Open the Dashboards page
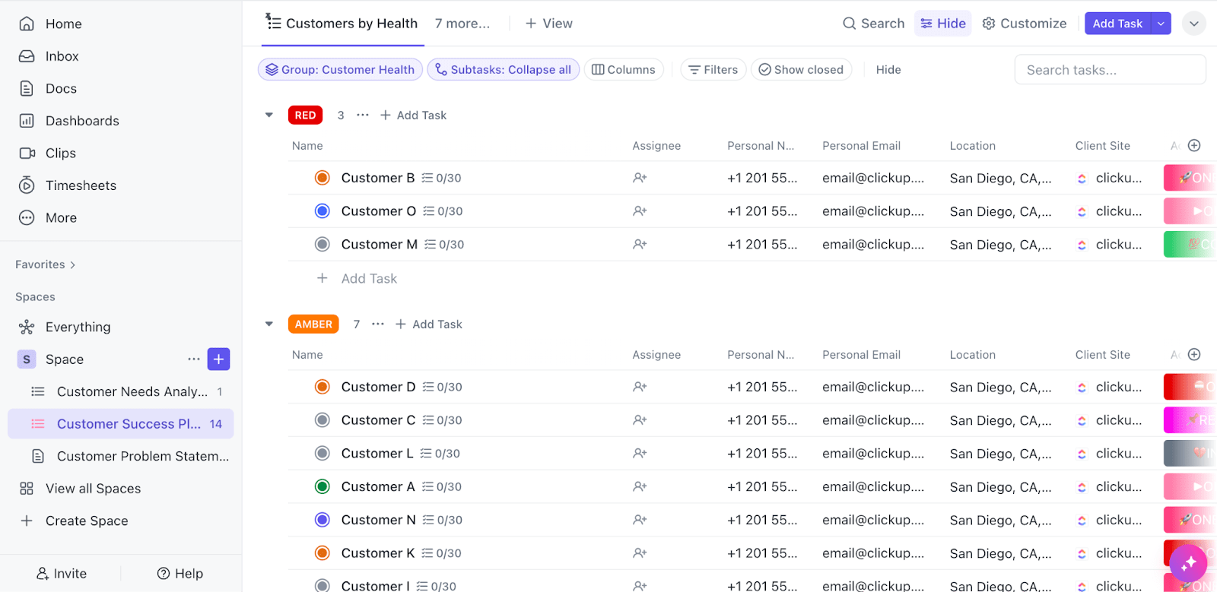This screenshot has height=592, width=1217. tap(81, 121)
